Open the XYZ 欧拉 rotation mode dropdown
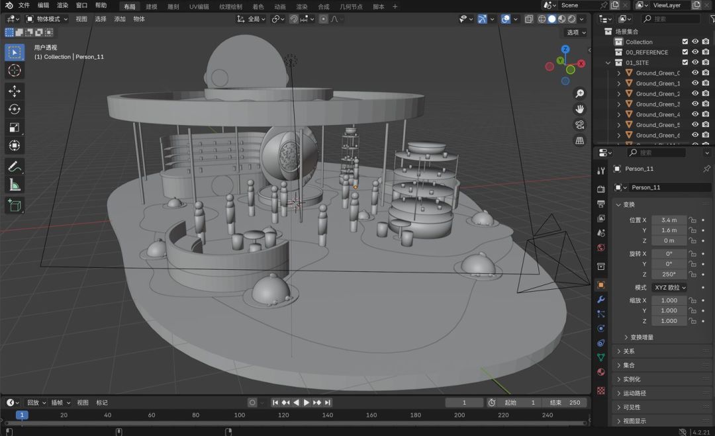This screenshot has height=436, width=715. pyautogui.click(x=669, y=288)
